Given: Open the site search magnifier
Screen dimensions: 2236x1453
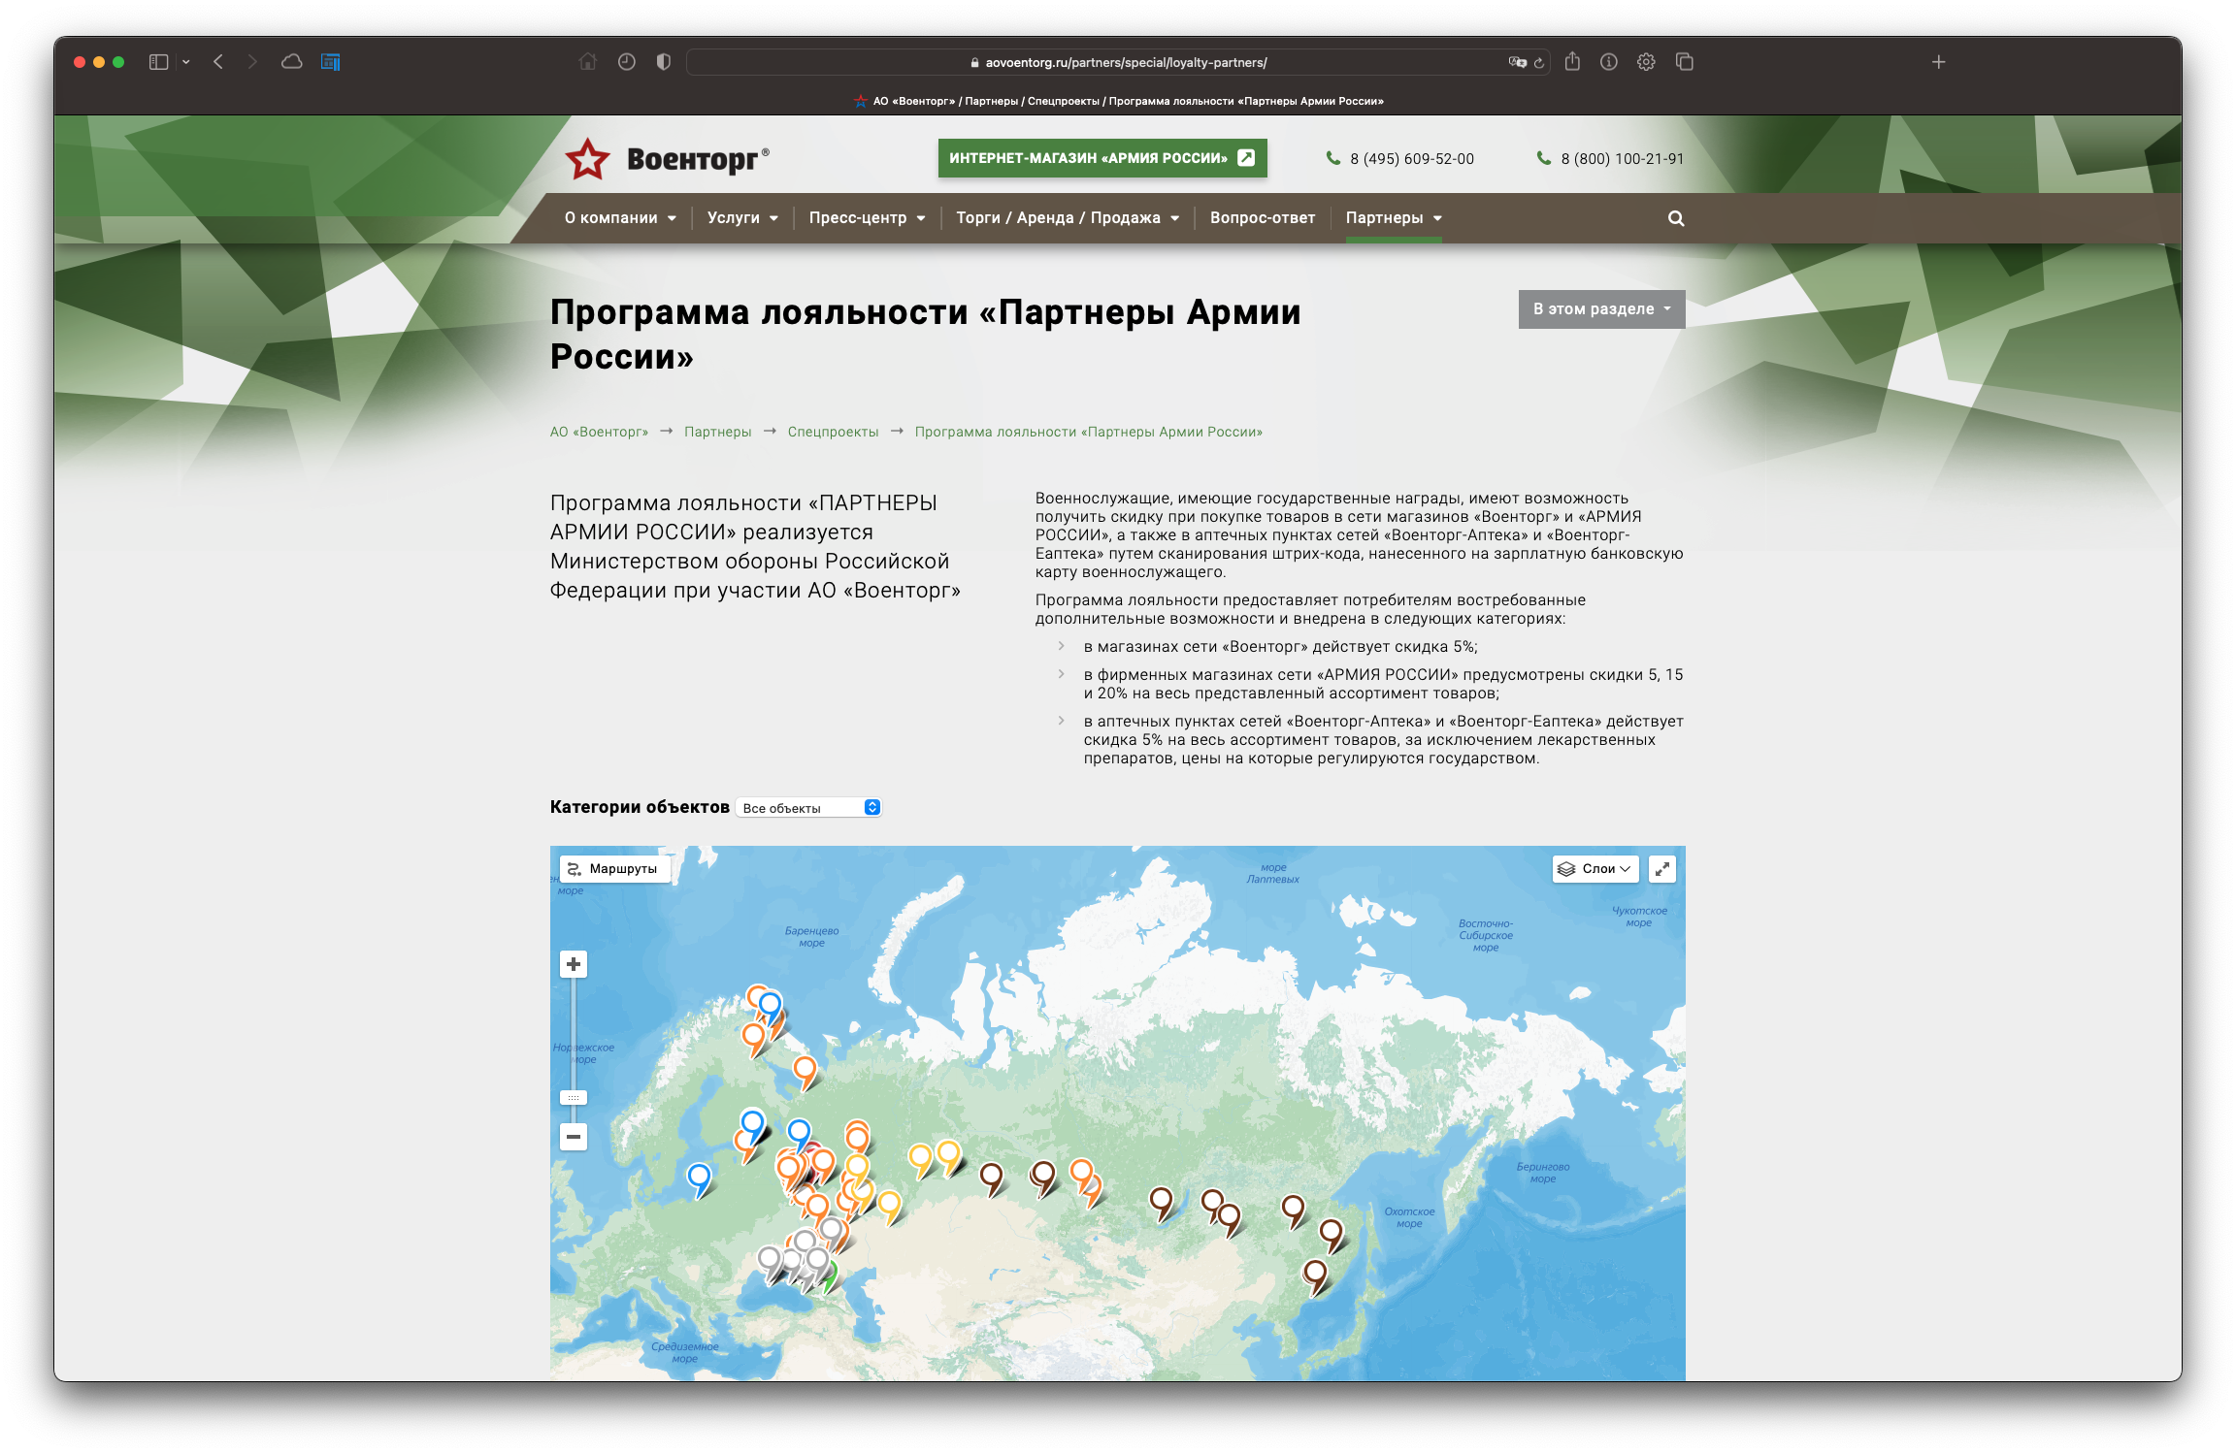Looking at the screenshot, I should pos(1676,218).
